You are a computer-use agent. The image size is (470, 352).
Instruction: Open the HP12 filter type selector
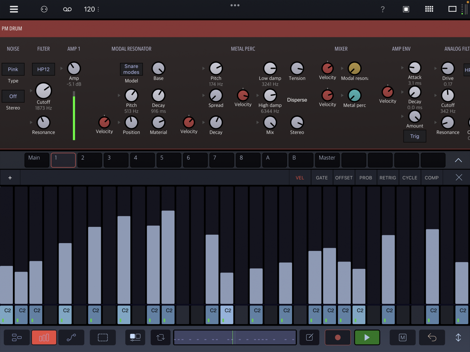point(44,69)
